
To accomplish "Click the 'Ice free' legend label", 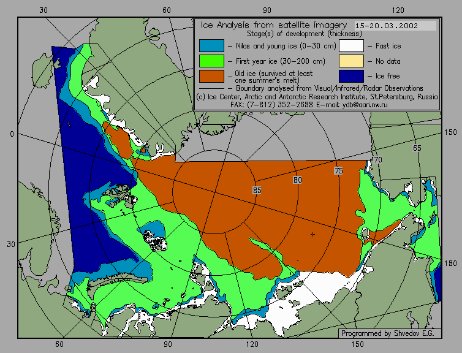I will tap(387, 76).
